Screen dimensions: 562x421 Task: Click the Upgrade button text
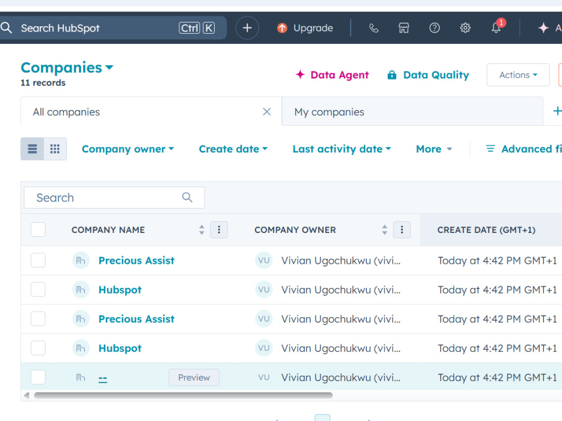point(313,28)
